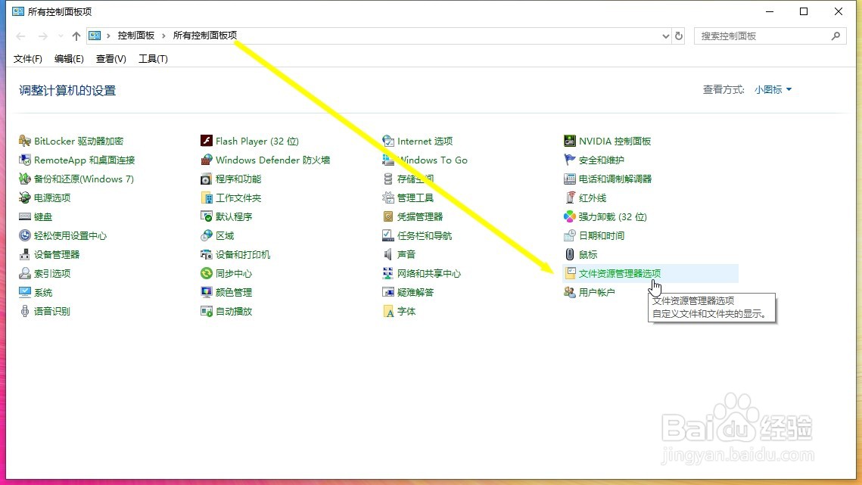Open the NVIDIA 控制面板 icon

tap(570, 141)
